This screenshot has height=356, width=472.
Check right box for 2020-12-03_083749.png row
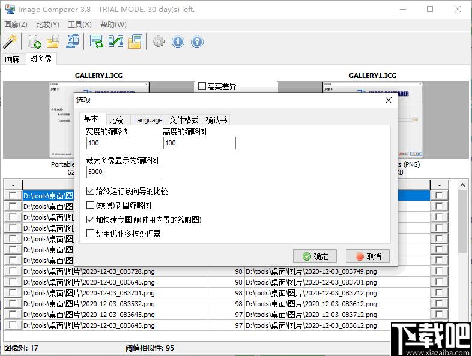pos(439,271)
